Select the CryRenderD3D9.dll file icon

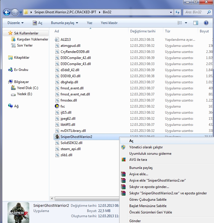(57, 51)
